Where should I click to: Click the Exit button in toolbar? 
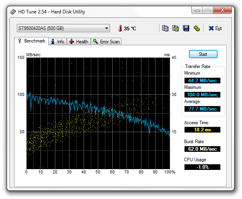215,28
